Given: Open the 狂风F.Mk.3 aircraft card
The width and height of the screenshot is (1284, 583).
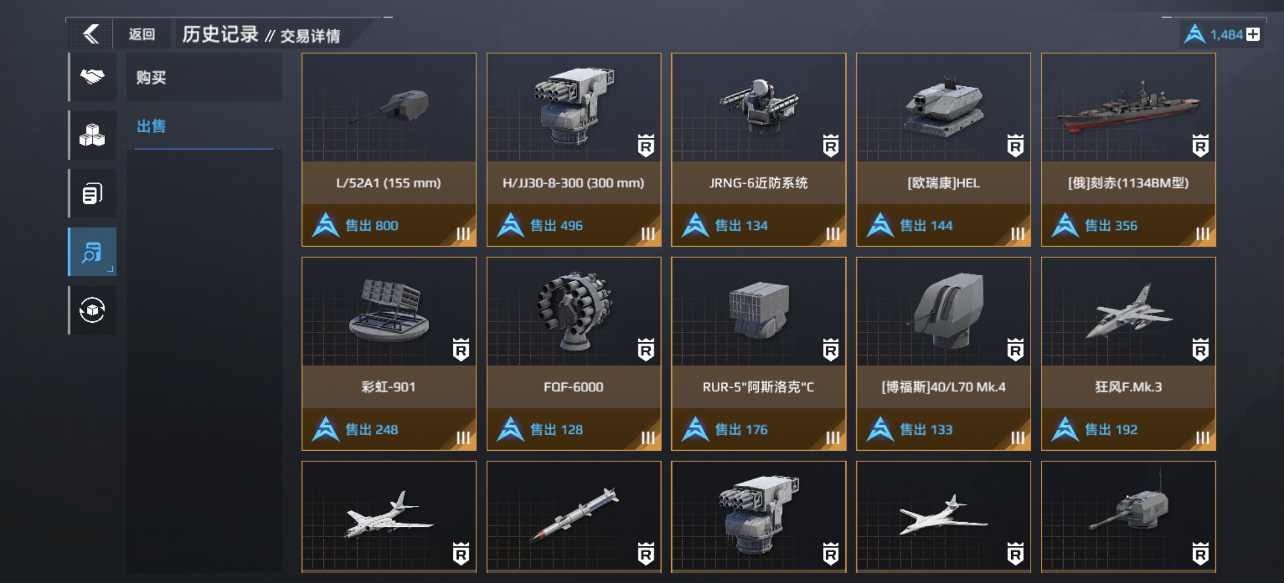Looking at the screenshot, I should point(1128,354).
